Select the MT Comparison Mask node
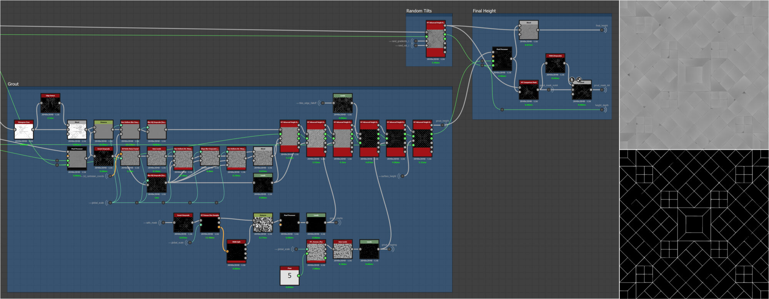 529,91
